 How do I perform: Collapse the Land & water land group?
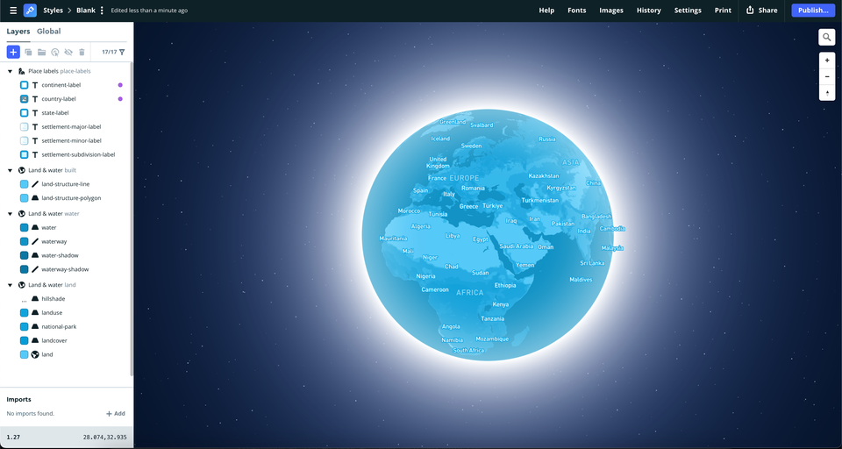click(x=11, y=285)
